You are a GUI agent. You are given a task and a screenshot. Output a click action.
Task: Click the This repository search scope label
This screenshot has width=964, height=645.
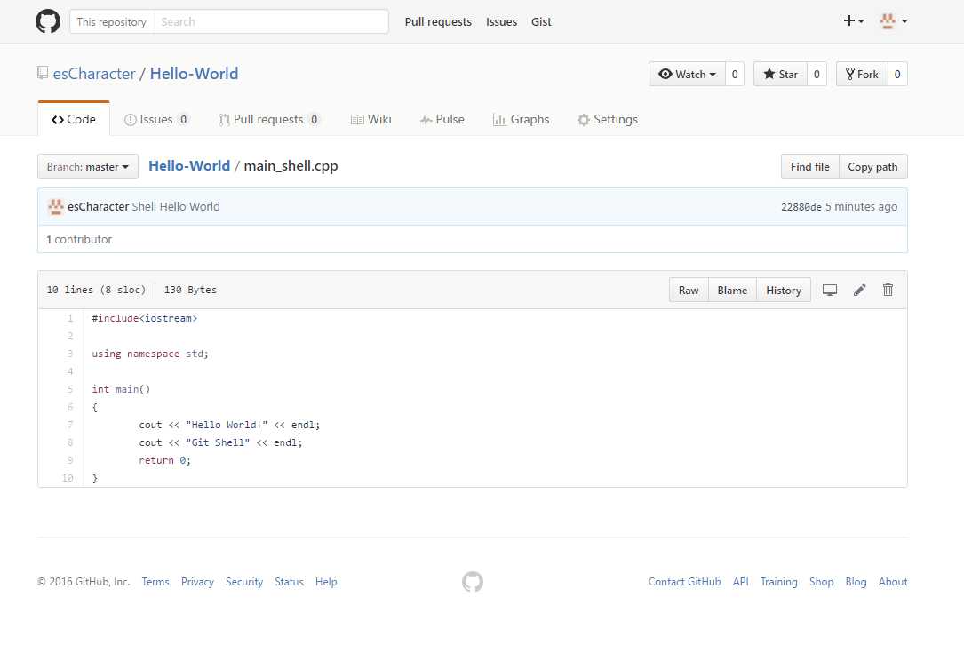[x=111, y=21]
